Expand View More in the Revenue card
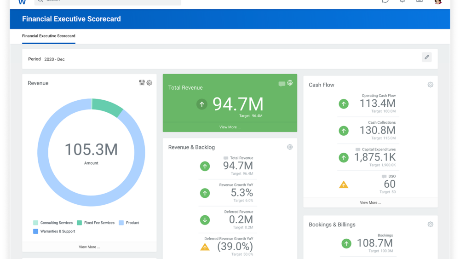The height and width of the screenshot is (259, 460). point(89,247)
